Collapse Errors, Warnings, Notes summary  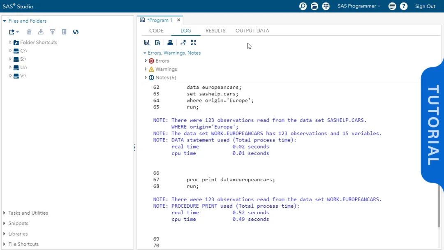click(x=145, y=53)
